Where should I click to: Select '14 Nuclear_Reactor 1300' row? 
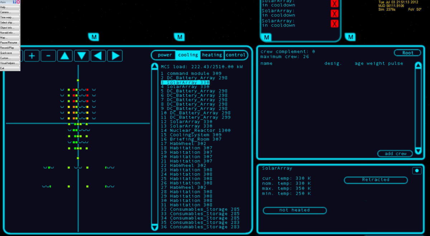[196, 131]
